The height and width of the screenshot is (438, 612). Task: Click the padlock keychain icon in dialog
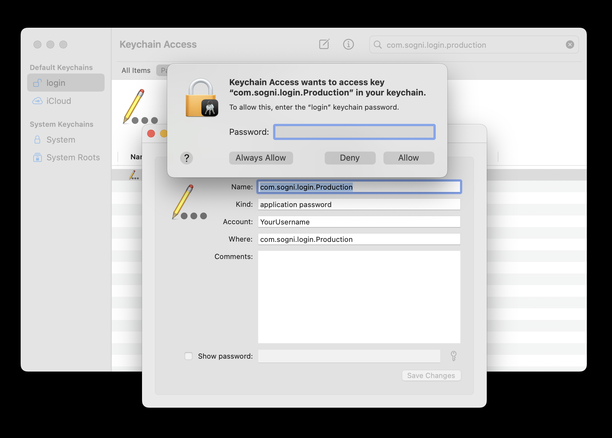click(x=202, y=98)
